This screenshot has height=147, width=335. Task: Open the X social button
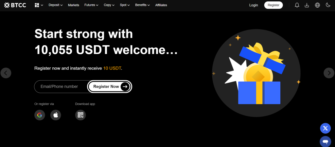(326, 128)
